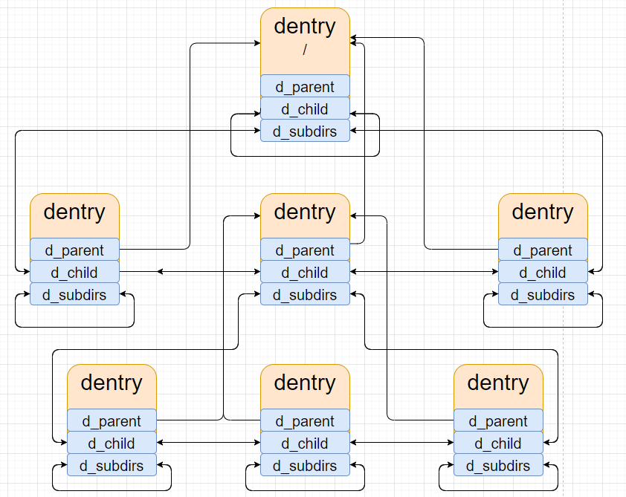
Task: Click the d_child field of the root dentry
Action: (305, 108)
